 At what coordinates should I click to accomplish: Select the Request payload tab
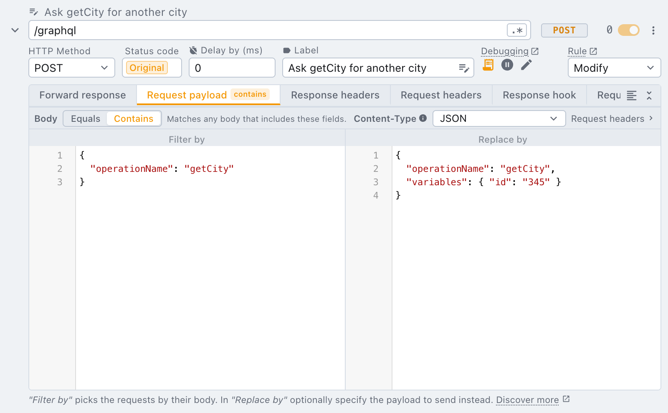208,95
